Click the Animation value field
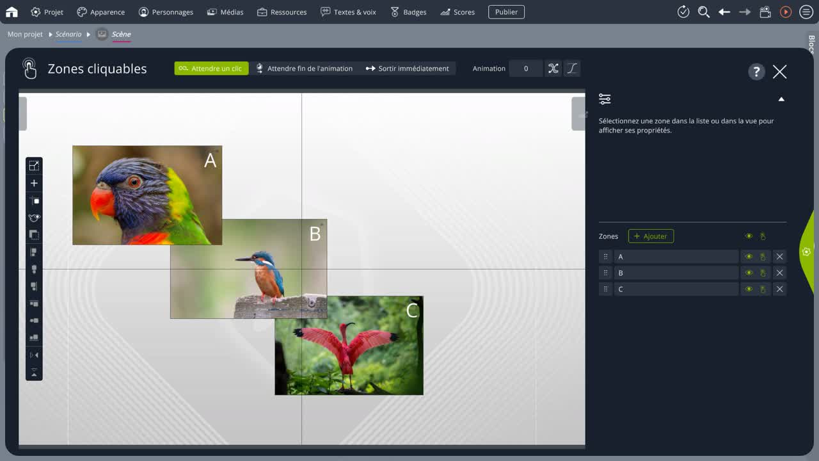Screen dimensions: 819x461 pos(526,69)
